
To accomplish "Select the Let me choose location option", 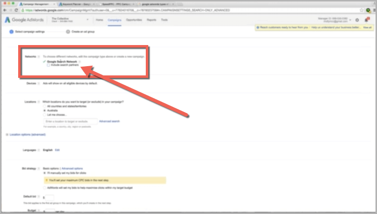I will click(45, 115).
